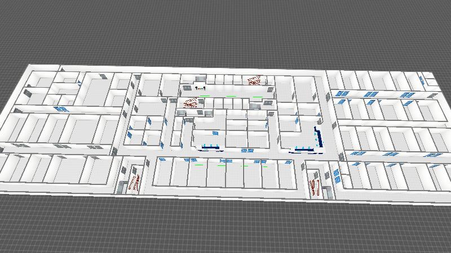Click the leftmost green marker in the upper corridor
The image size is (451, 253).
206,96
